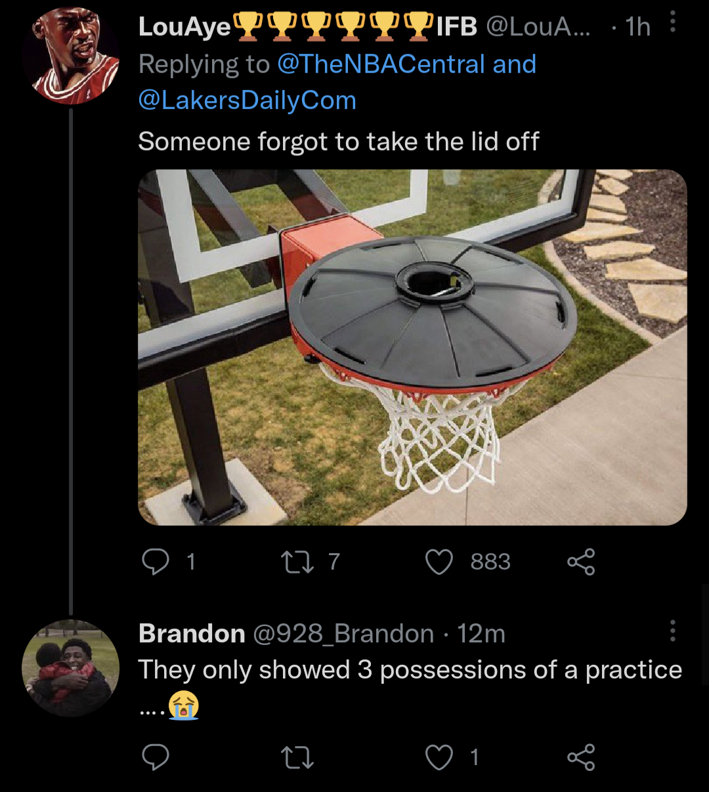Reply to LouAye's tweet
This screenshot has height=792, width=709.
156,562
